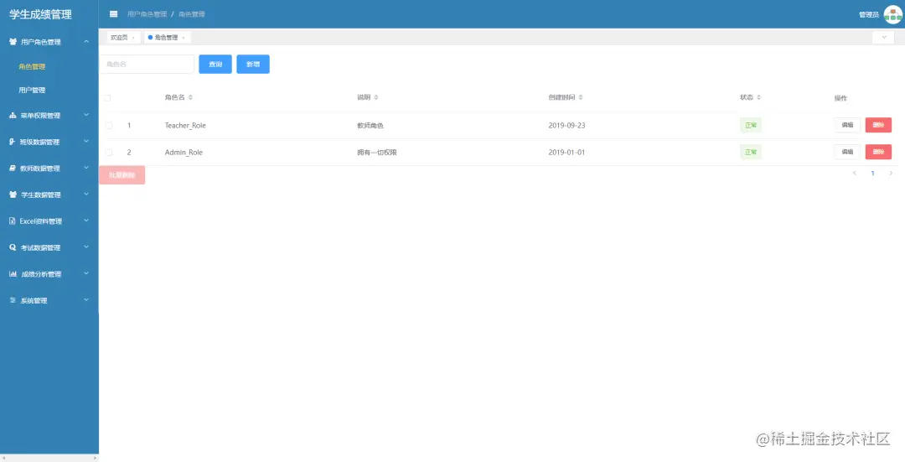This screenshot has width=905, height=462.
Task: Click the 班级数据管理 sidebar icon
Action: pyautogui.click(x=12, y=142)
